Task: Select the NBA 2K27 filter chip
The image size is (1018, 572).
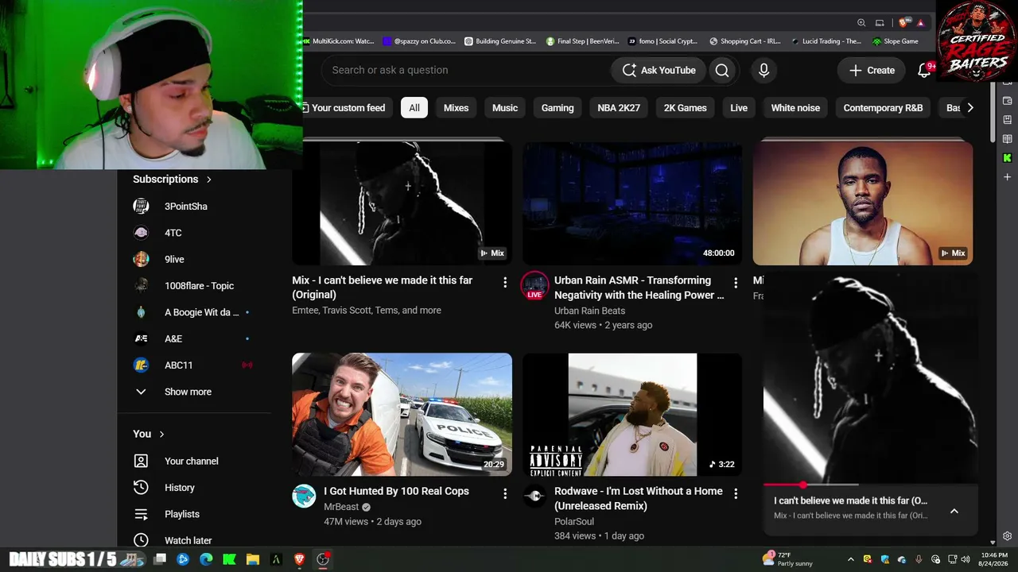Action: [619, 108]
